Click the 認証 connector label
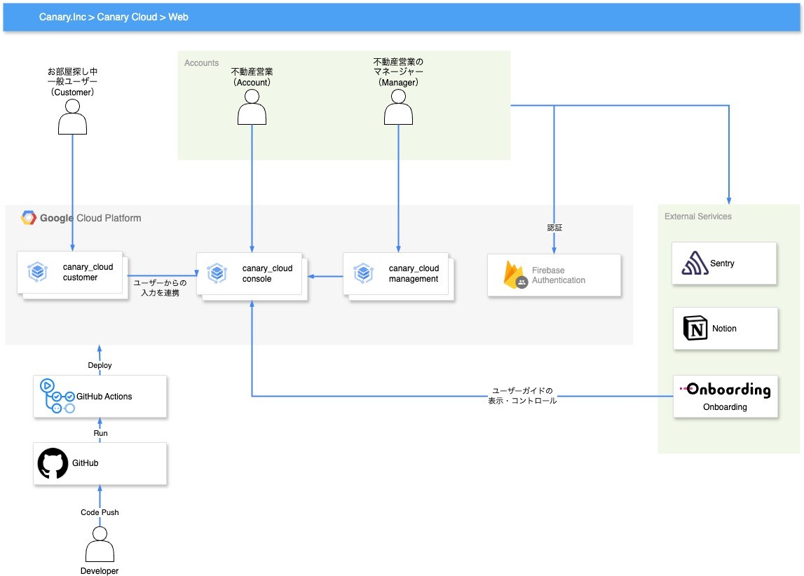Image resolution: width=804 pixels, height=576 pixels. 554,228
